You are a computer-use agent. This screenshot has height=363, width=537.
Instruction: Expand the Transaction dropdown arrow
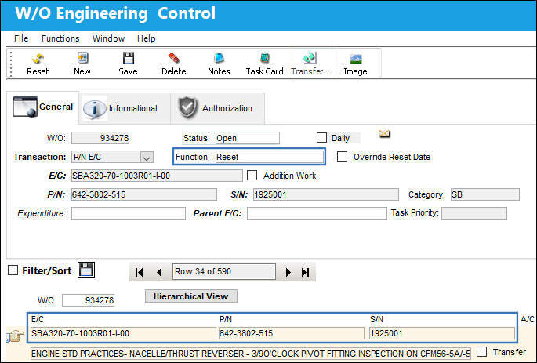pos(147,157)
